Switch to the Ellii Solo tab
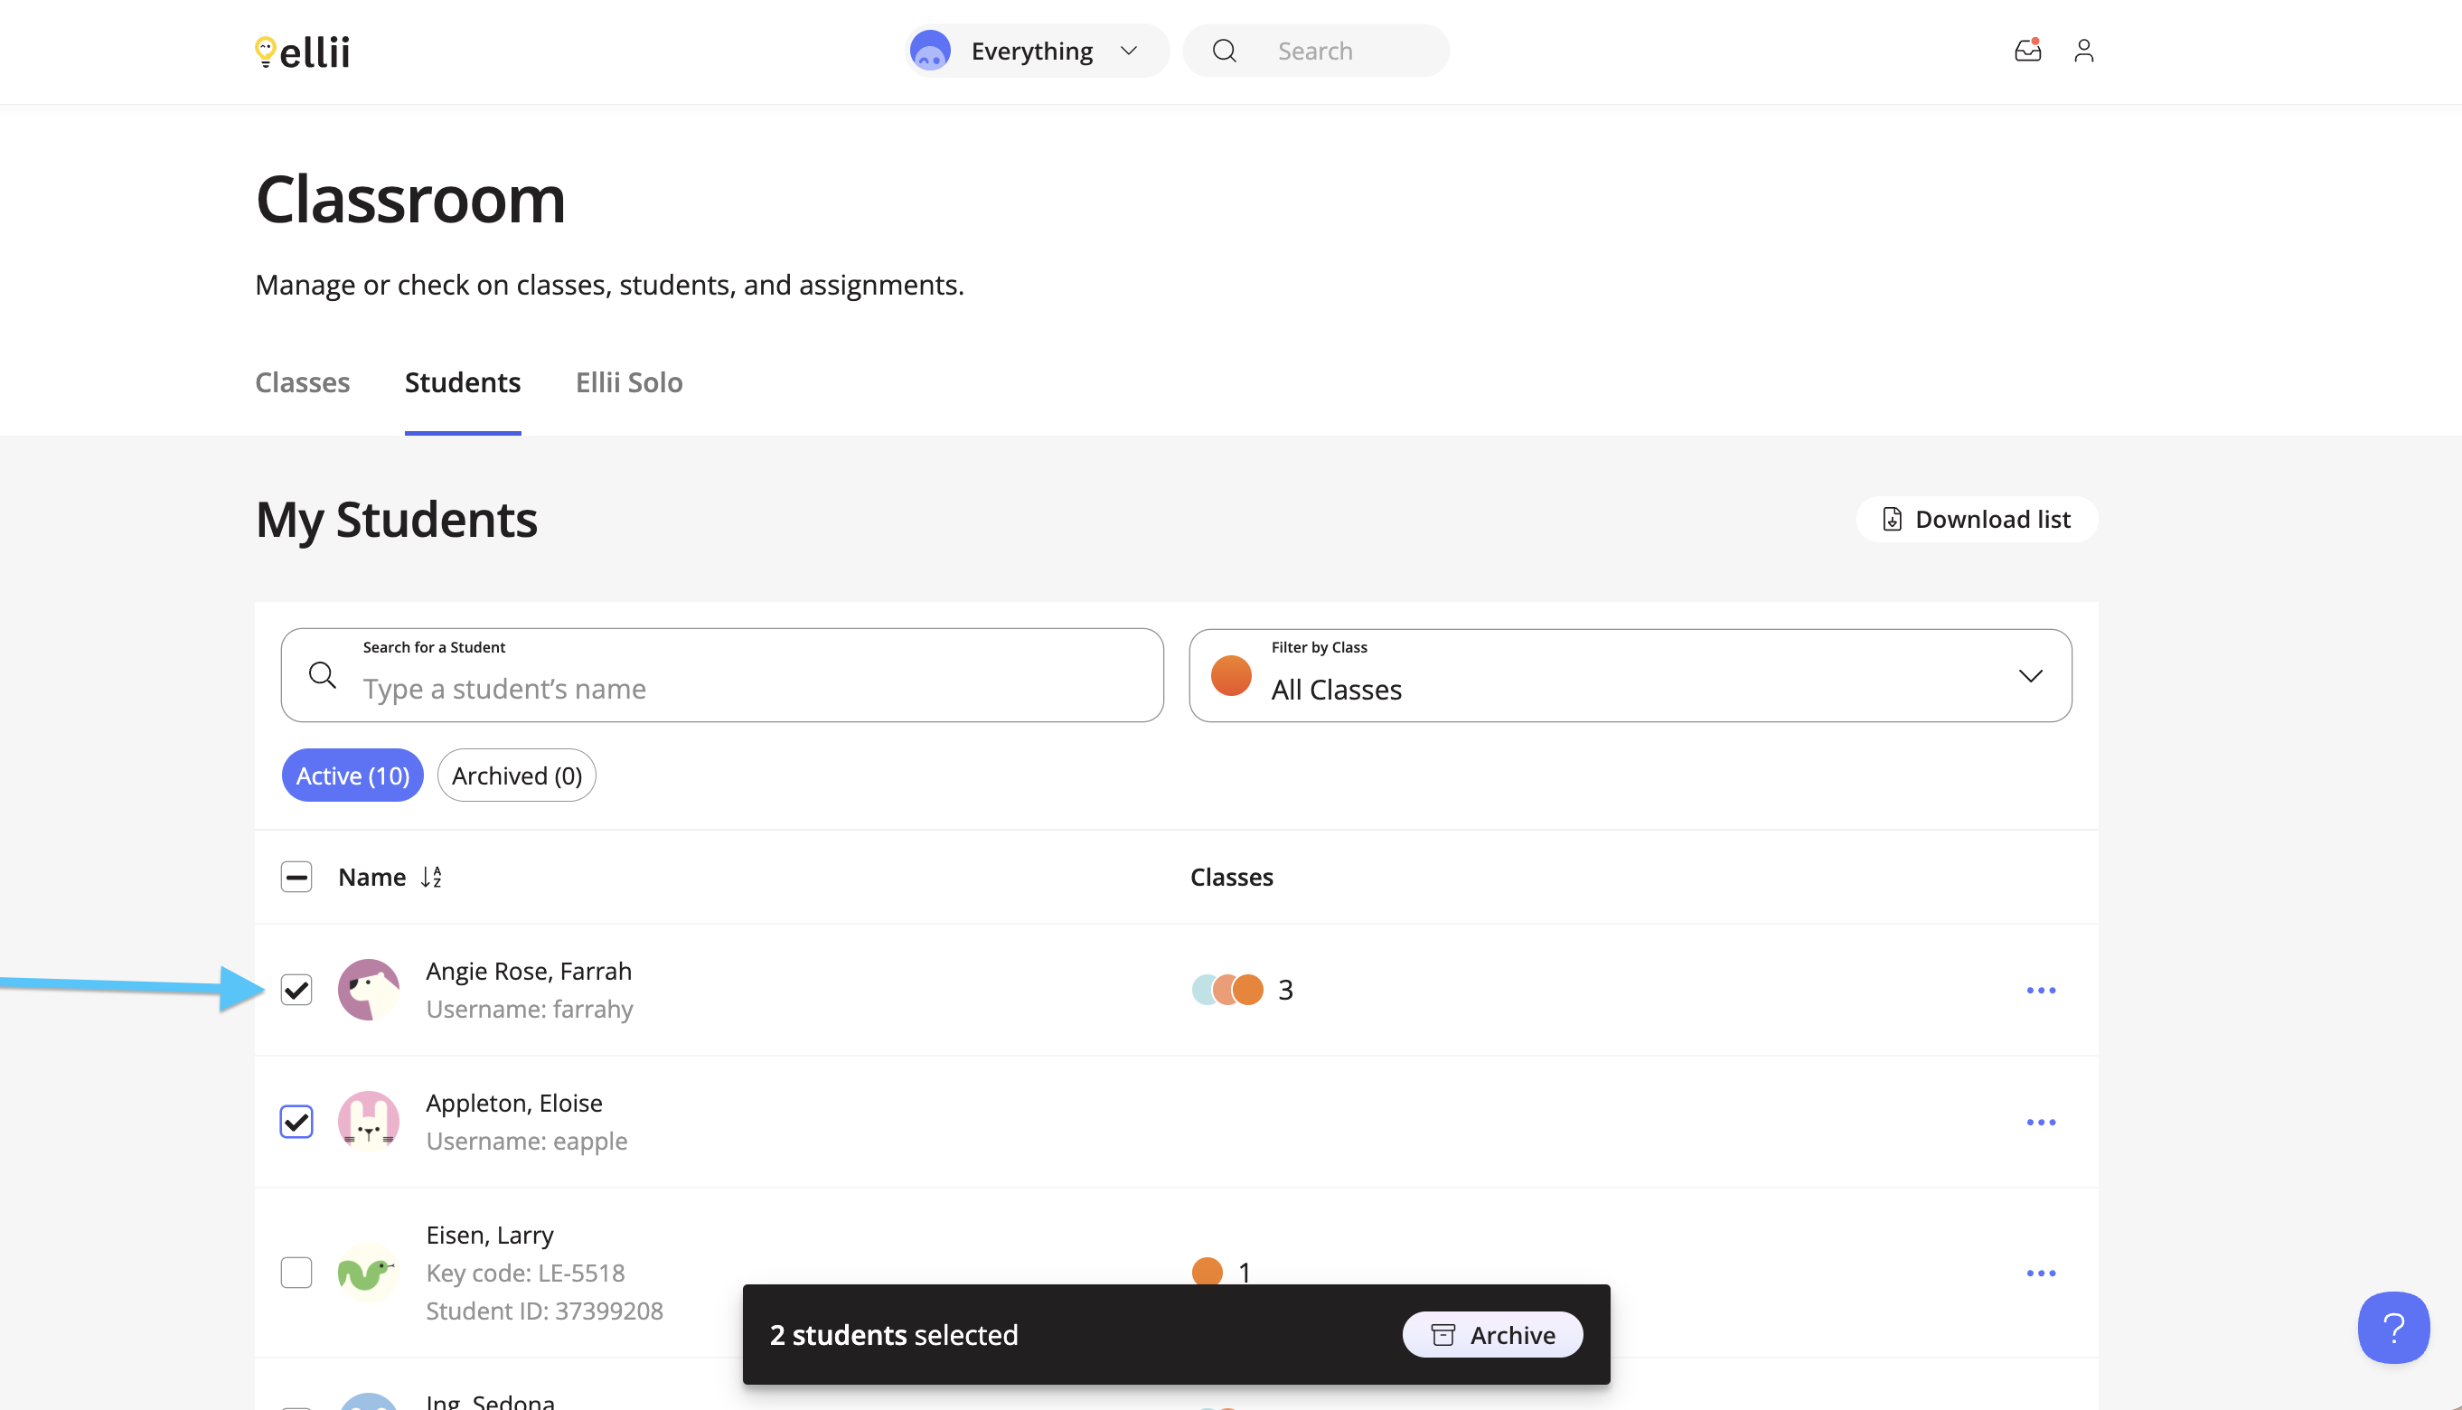 629,382
